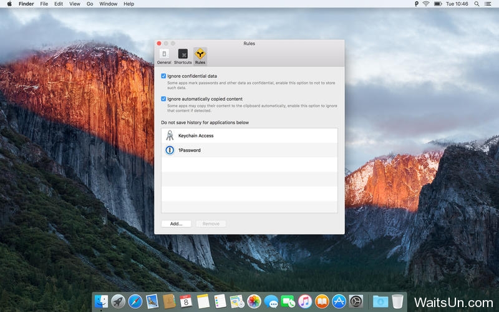The height and width of the screenshot is (312, 499).
Task: Open the View menu
Action: pyautogui.click(x=75, y=4)
